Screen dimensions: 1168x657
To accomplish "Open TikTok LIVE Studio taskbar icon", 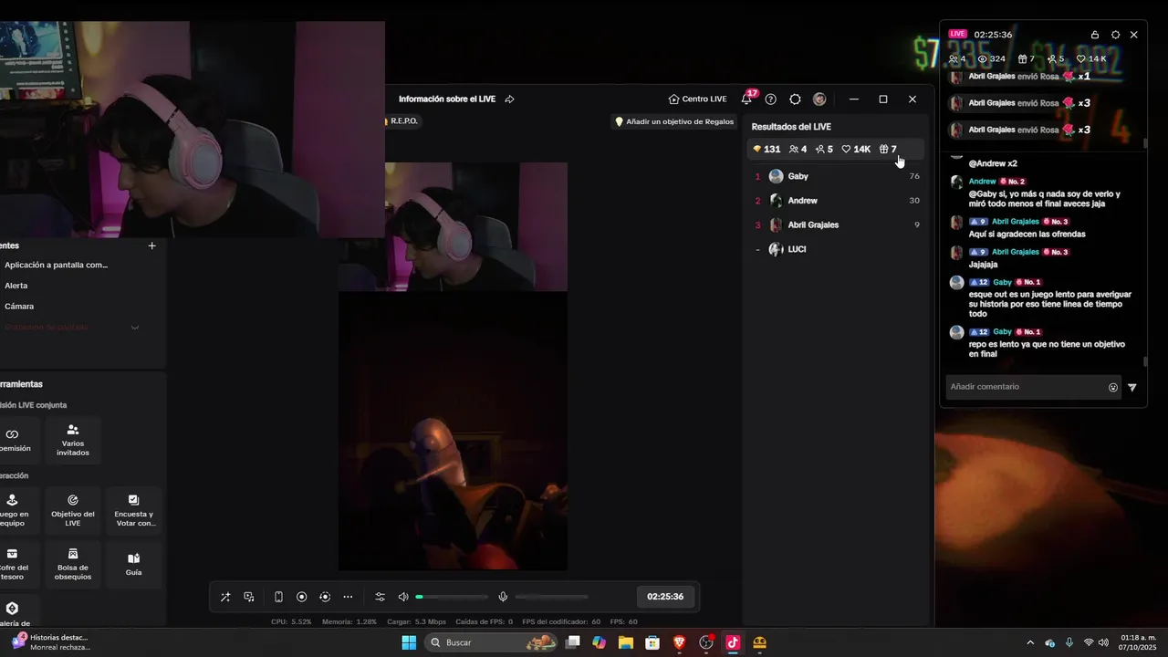I will (732, 642).
